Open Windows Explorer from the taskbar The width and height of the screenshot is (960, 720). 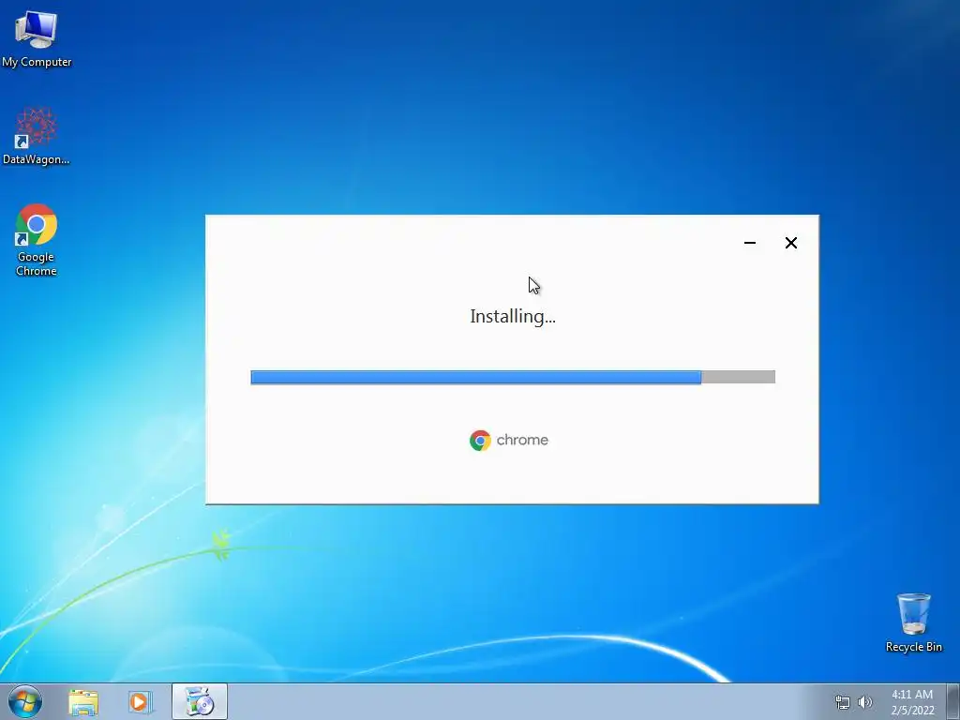coord(83,702)
